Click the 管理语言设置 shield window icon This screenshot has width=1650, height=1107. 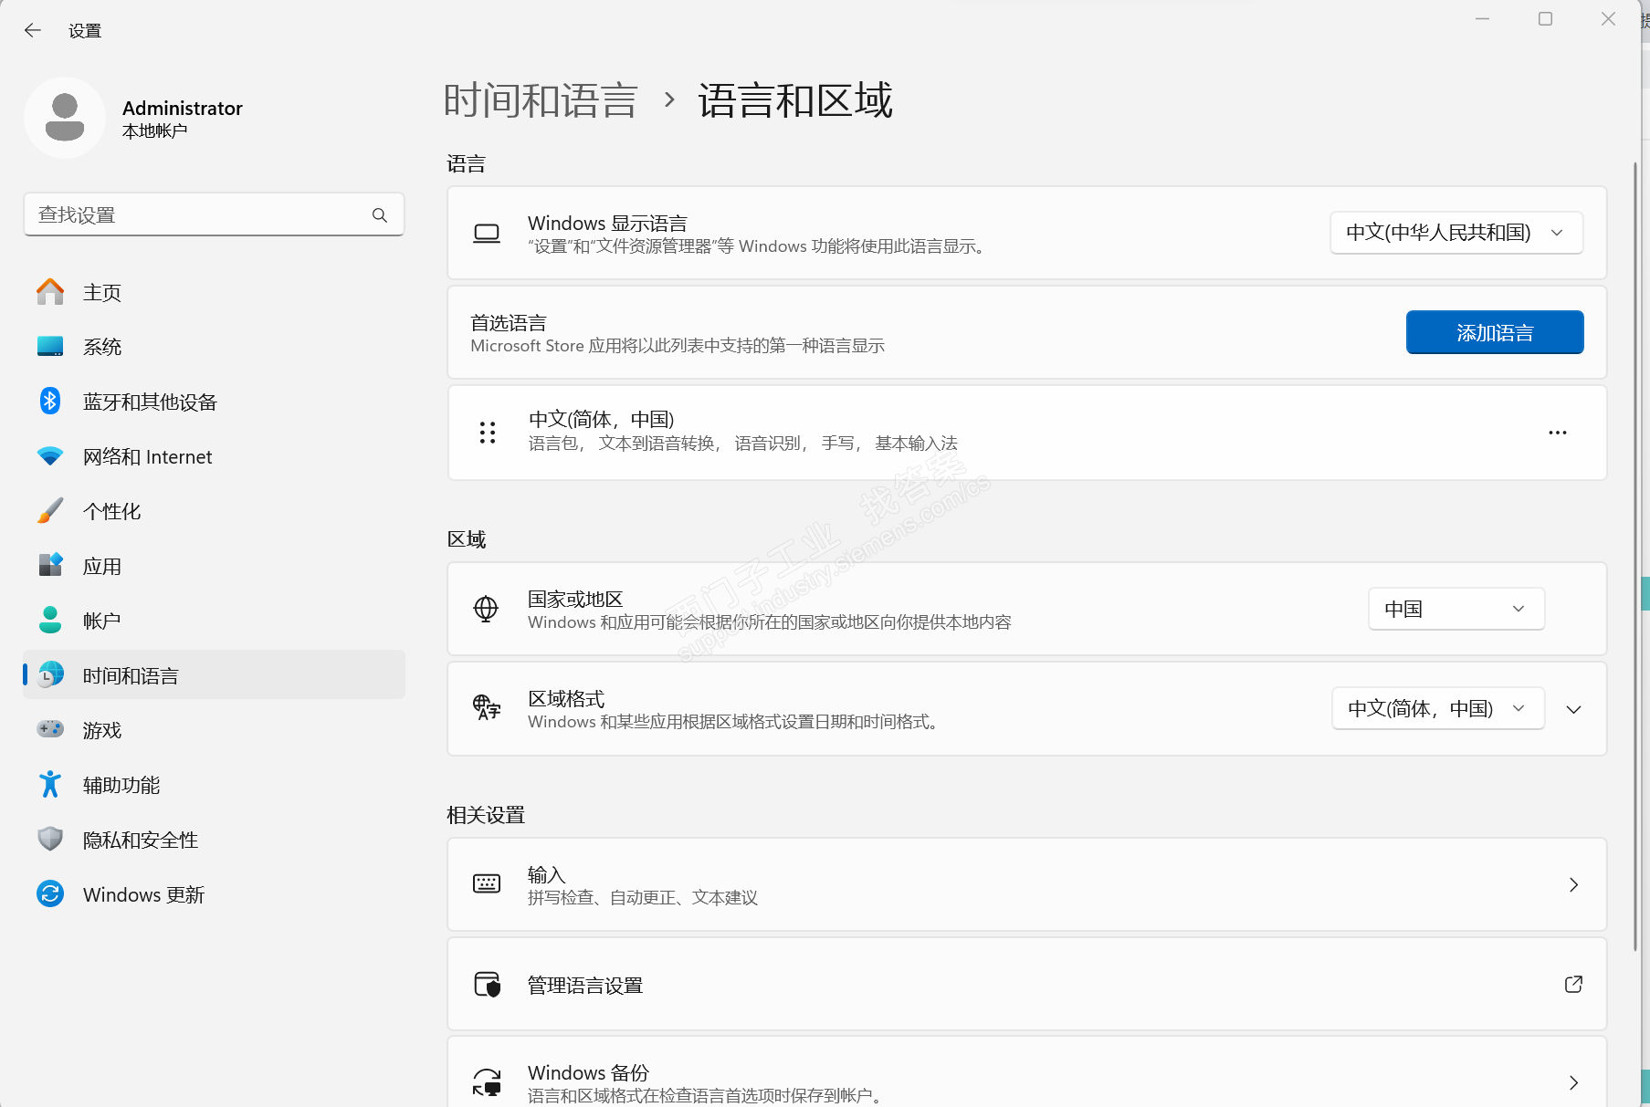[x=488, y=985]
